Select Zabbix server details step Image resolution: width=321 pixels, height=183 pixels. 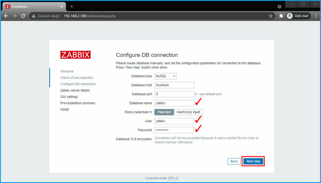pyautogui.click(x=75, y=90)
